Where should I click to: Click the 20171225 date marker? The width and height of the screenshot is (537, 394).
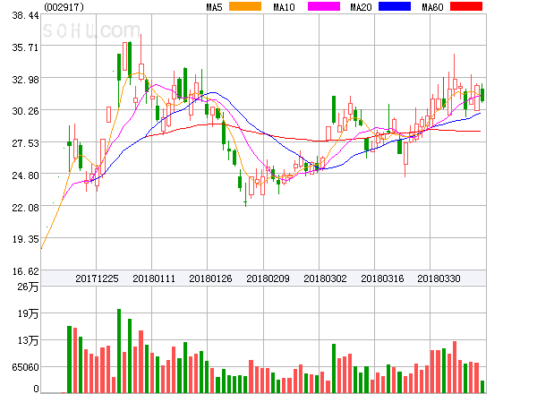click(97, 278)
